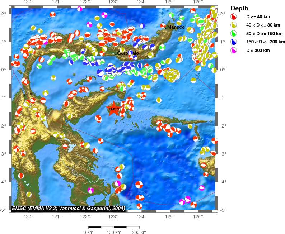
Task: Click the Palu city label
Action: pyautogui.click(x=32, y=94)
